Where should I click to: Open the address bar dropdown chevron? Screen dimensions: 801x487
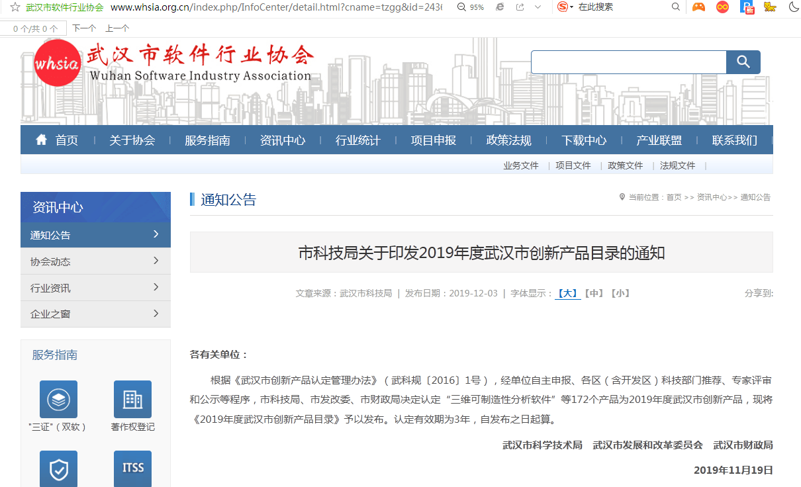(538, 7)
